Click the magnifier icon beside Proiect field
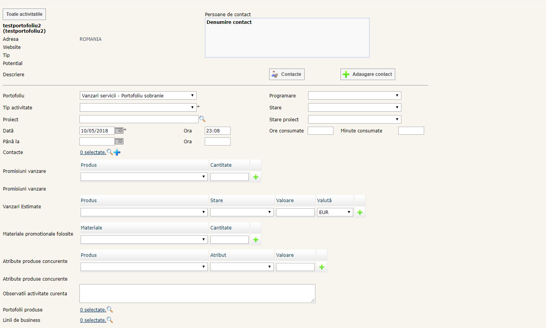The image size is (546, 328). [x=202, y=119]
